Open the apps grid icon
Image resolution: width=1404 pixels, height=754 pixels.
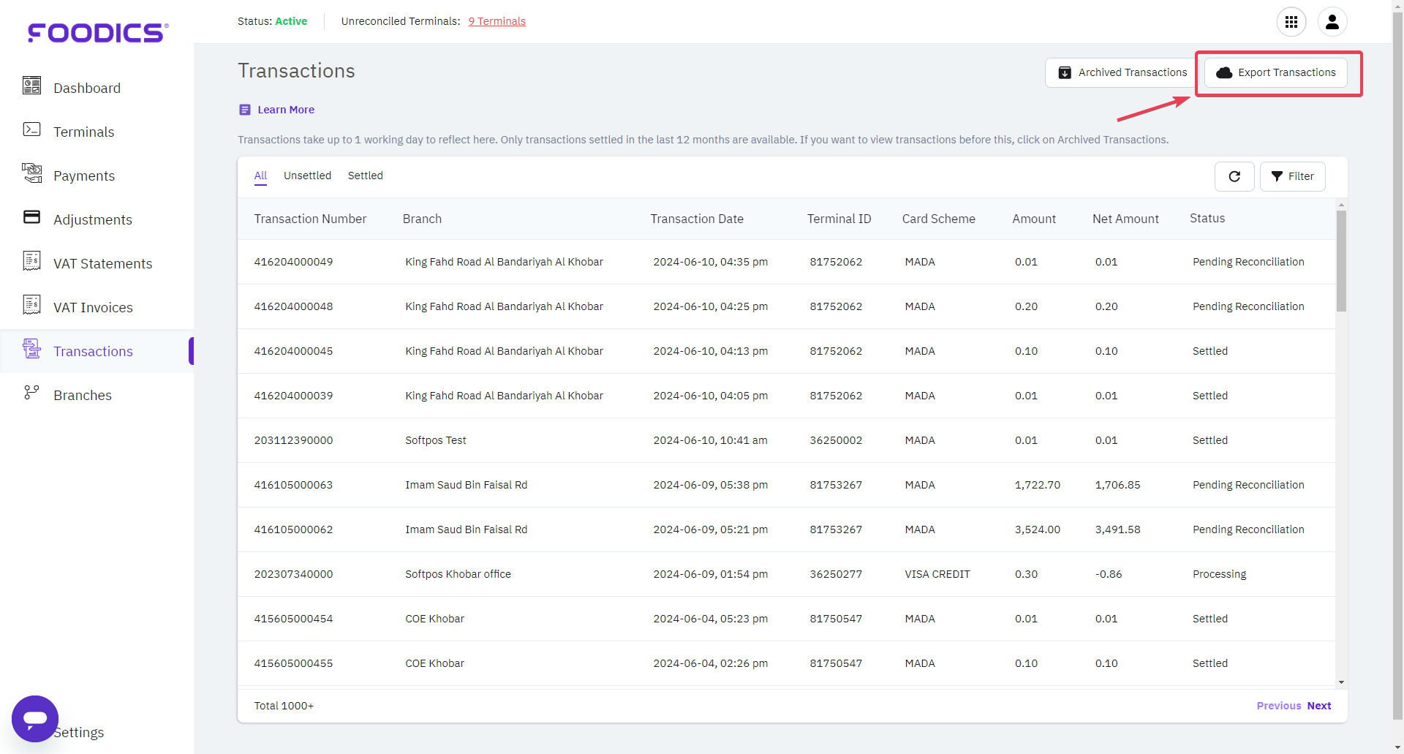1291,22
